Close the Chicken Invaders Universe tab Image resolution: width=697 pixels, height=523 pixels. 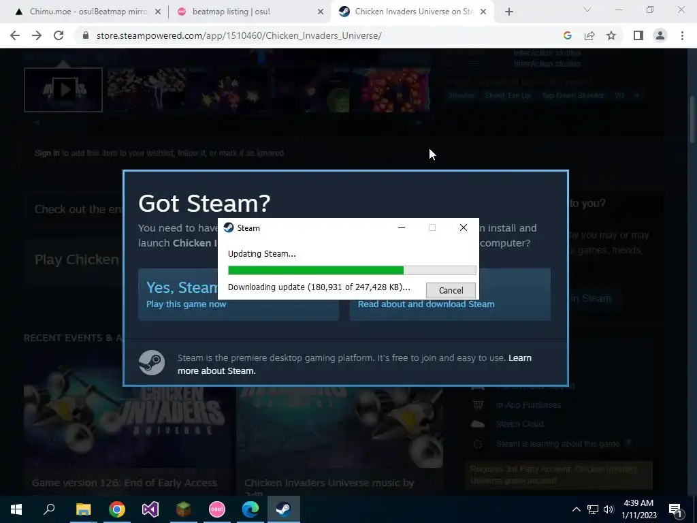pyautogui.click(x=484, y=12)
